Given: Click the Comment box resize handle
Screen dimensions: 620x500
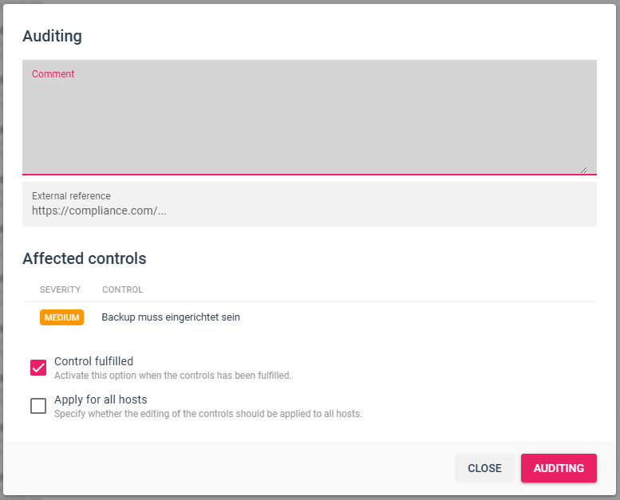Looking at the screenshot, I should [x=583, y=169].
